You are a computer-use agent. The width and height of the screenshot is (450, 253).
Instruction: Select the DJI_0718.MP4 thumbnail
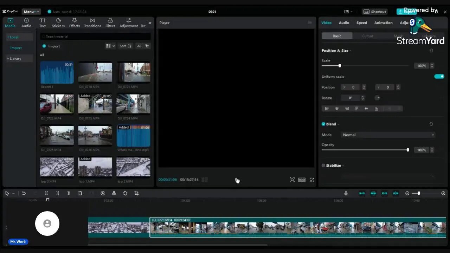(x=95, y=73)
